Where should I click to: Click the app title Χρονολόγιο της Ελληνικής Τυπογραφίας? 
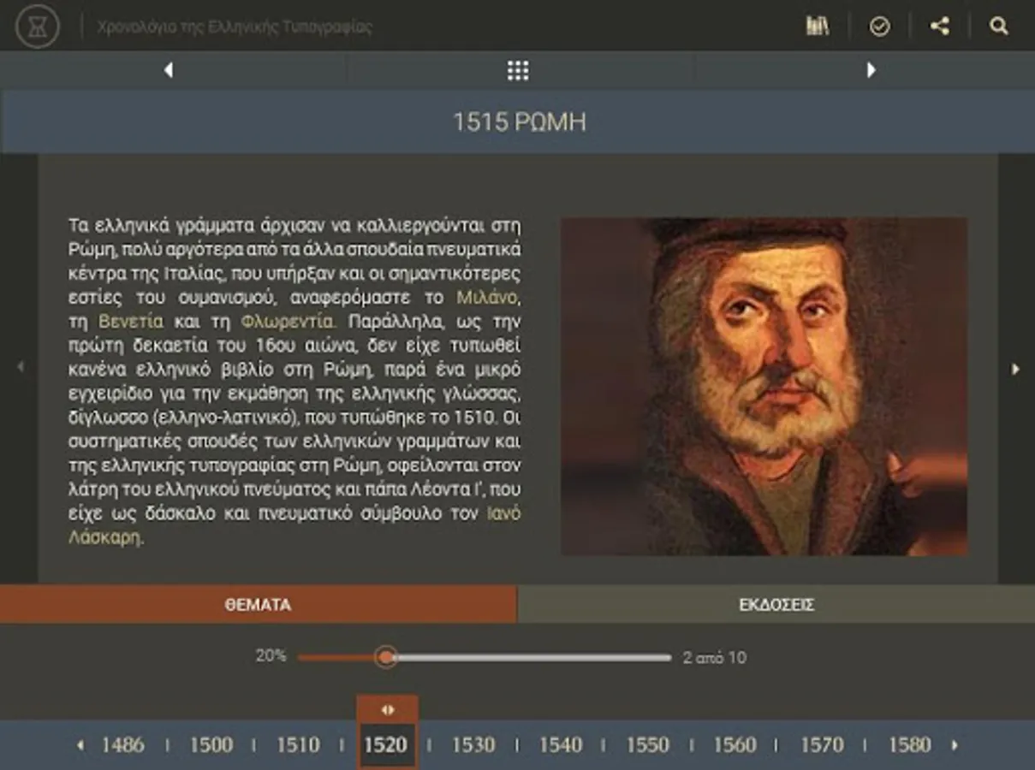pyautogui.click(x=235, y=27)
